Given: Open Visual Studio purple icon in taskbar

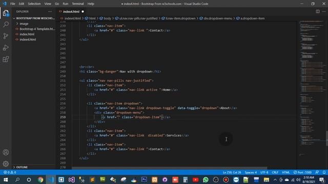Looking at the screenshot, I should (71, 179).
